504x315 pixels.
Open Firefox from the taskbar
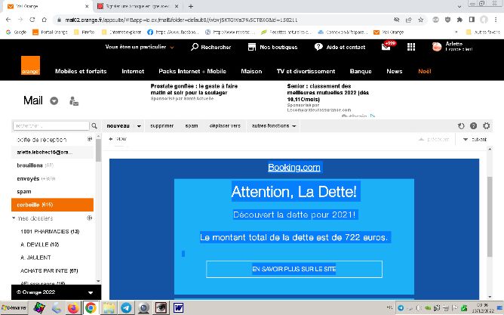(x=73, y=308)
